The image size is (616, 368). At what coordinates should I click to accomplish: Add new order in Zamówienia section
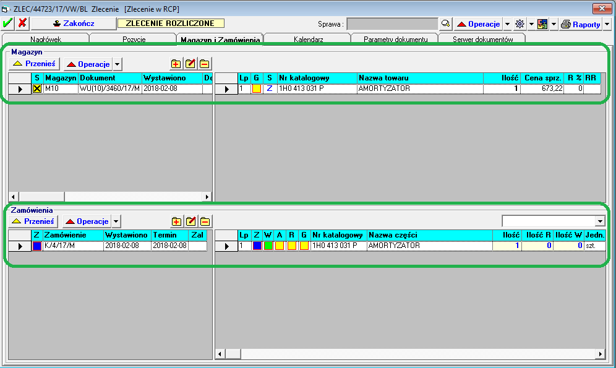pyautogui.click(x=176, y=221)
